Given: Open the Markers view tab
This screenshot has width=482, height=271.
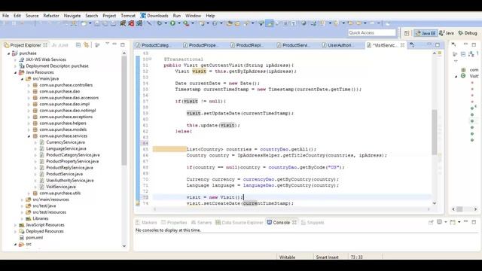Looking at the screenshot, I should pos(146,223).
